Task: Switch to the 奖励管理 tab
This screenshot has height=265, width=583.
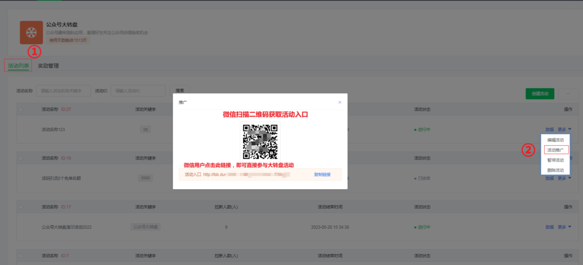Action: (48, 66)
